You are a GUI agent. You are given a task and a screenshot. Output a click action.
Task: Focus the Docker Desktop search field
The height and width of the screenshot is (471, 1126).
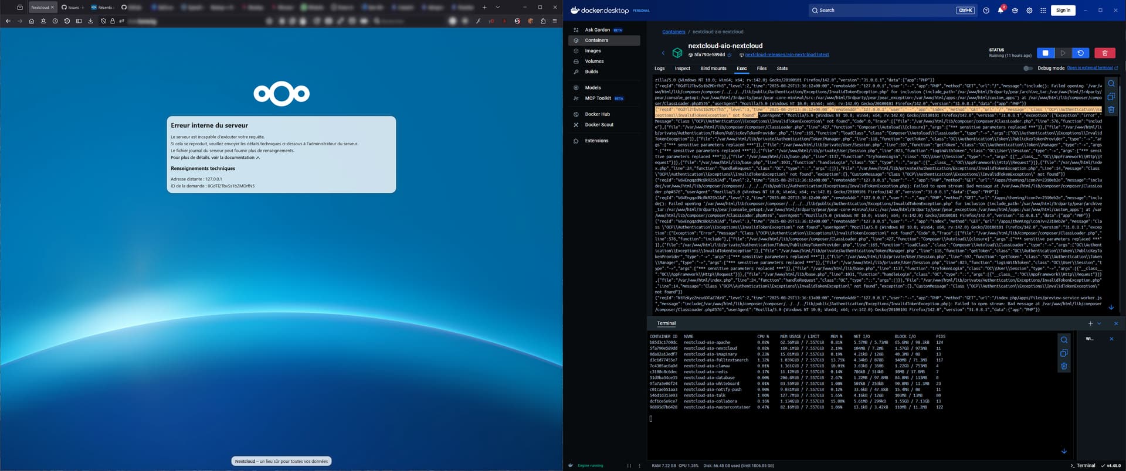pos(891,10)
